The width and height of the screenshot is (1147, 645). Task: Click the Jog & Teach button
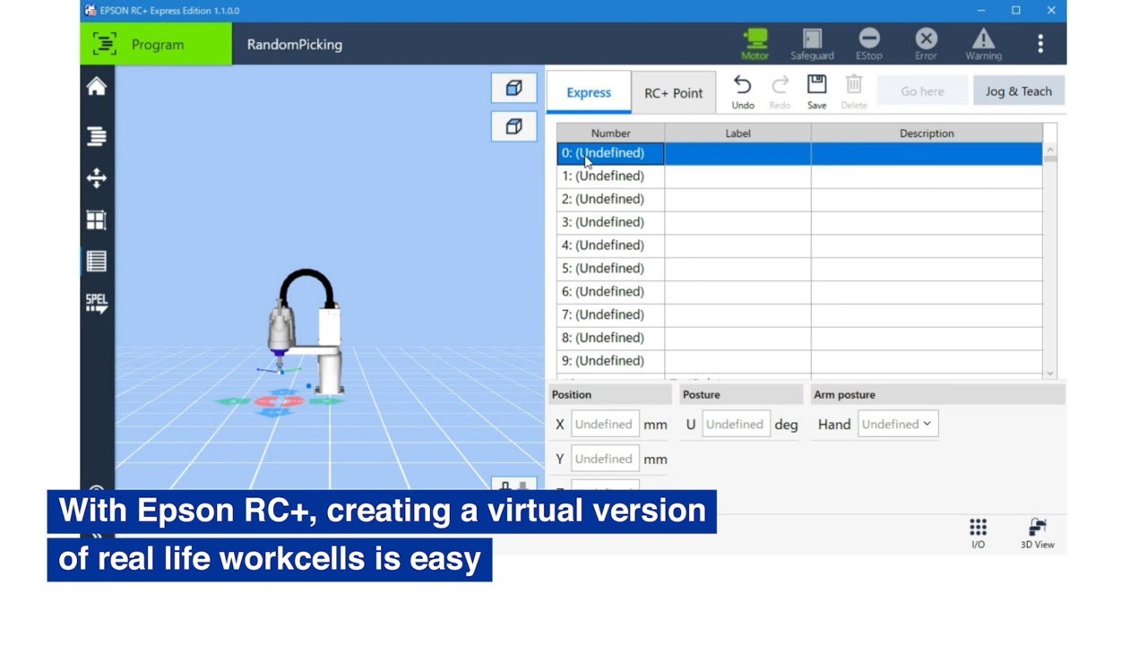(1019, 91)
